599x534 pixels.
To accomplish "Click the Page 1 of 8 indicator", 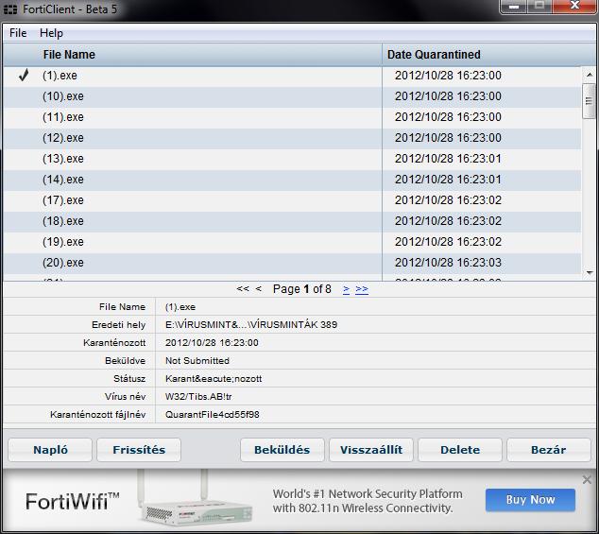I will (301, 289).
